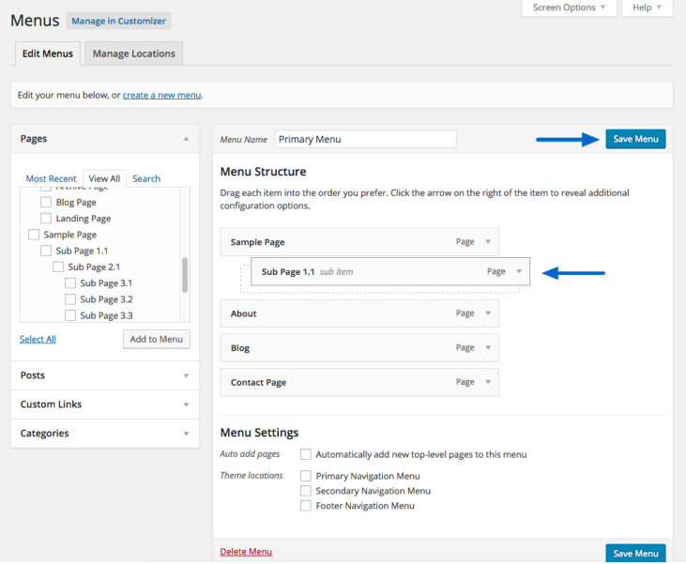Open Sample Page menu item options arrow

487,242
